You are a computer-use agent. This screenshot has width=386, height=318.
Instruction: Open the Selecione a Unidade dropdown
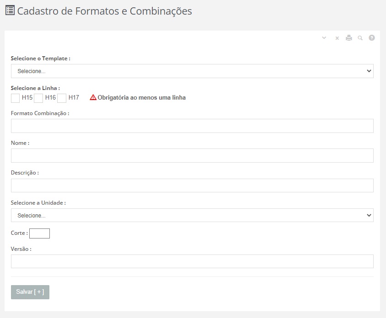192,216
